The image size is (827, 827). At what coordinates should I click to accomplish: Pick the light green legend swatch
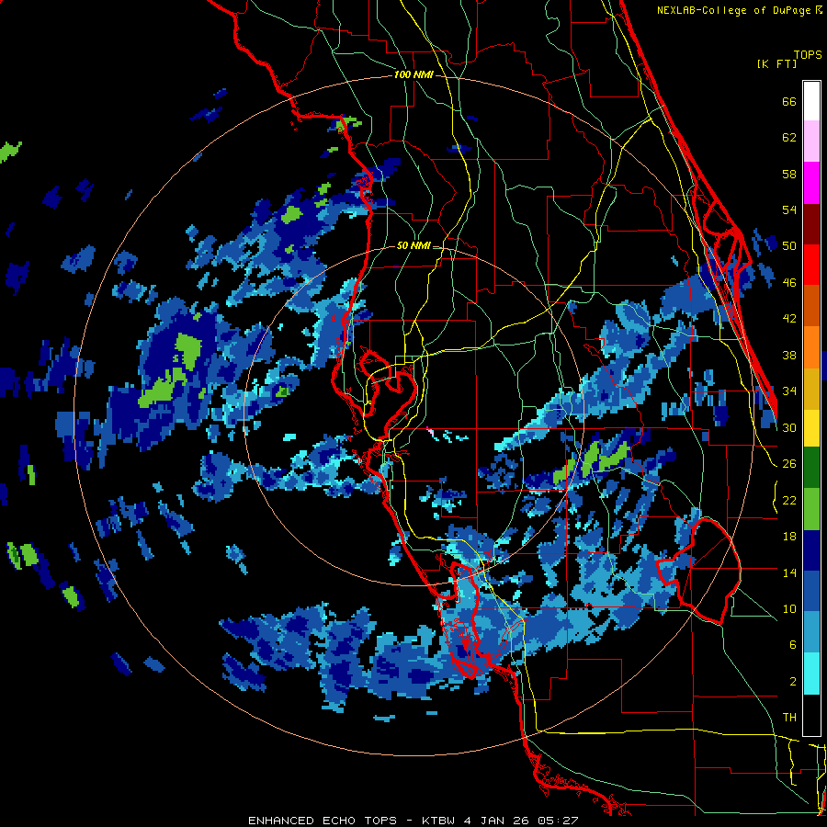811,509
